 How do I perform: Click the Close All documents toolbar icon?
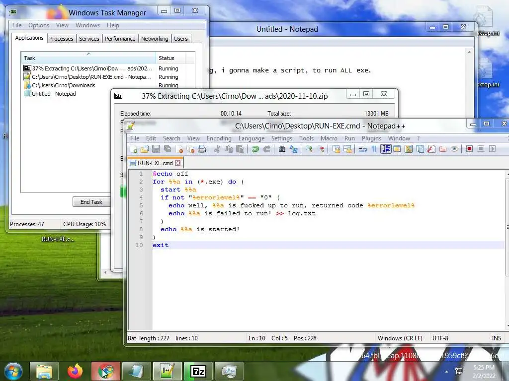190,149
